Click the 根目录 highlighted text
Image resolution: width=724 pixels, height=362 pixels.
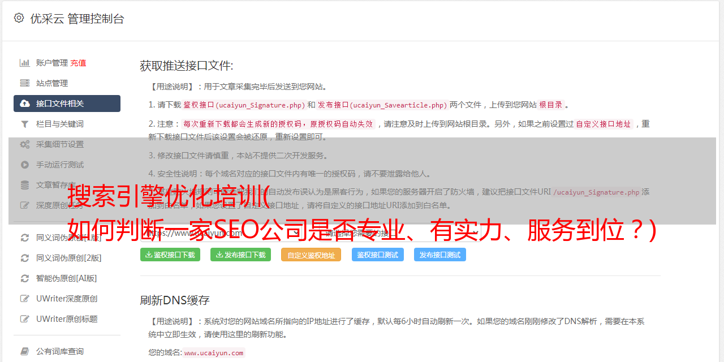coord(551,105)
